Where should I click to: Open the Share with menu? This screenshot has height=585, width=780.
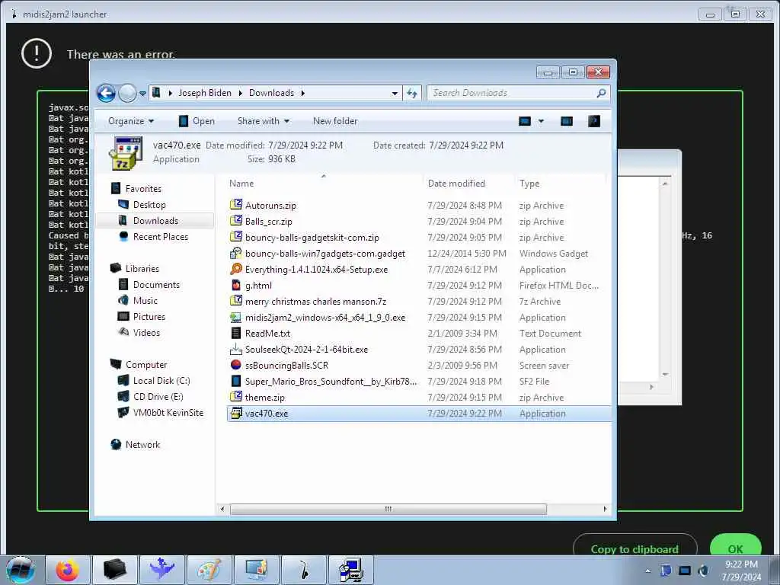(263, 121)
